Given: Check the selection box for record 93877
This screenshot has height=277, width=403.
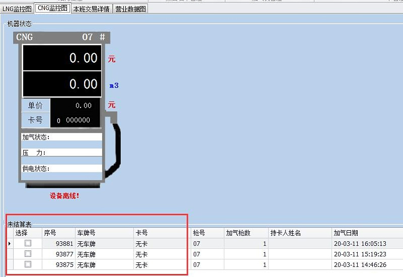Looking at the screenshot, I should pyautogui.click(x=28, y=254).
